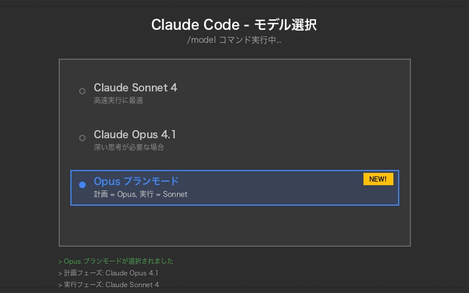This screenshot has width=469, height=293.
Task: Click the blue Opus プランモード title text
Action: tap(136, 181)
